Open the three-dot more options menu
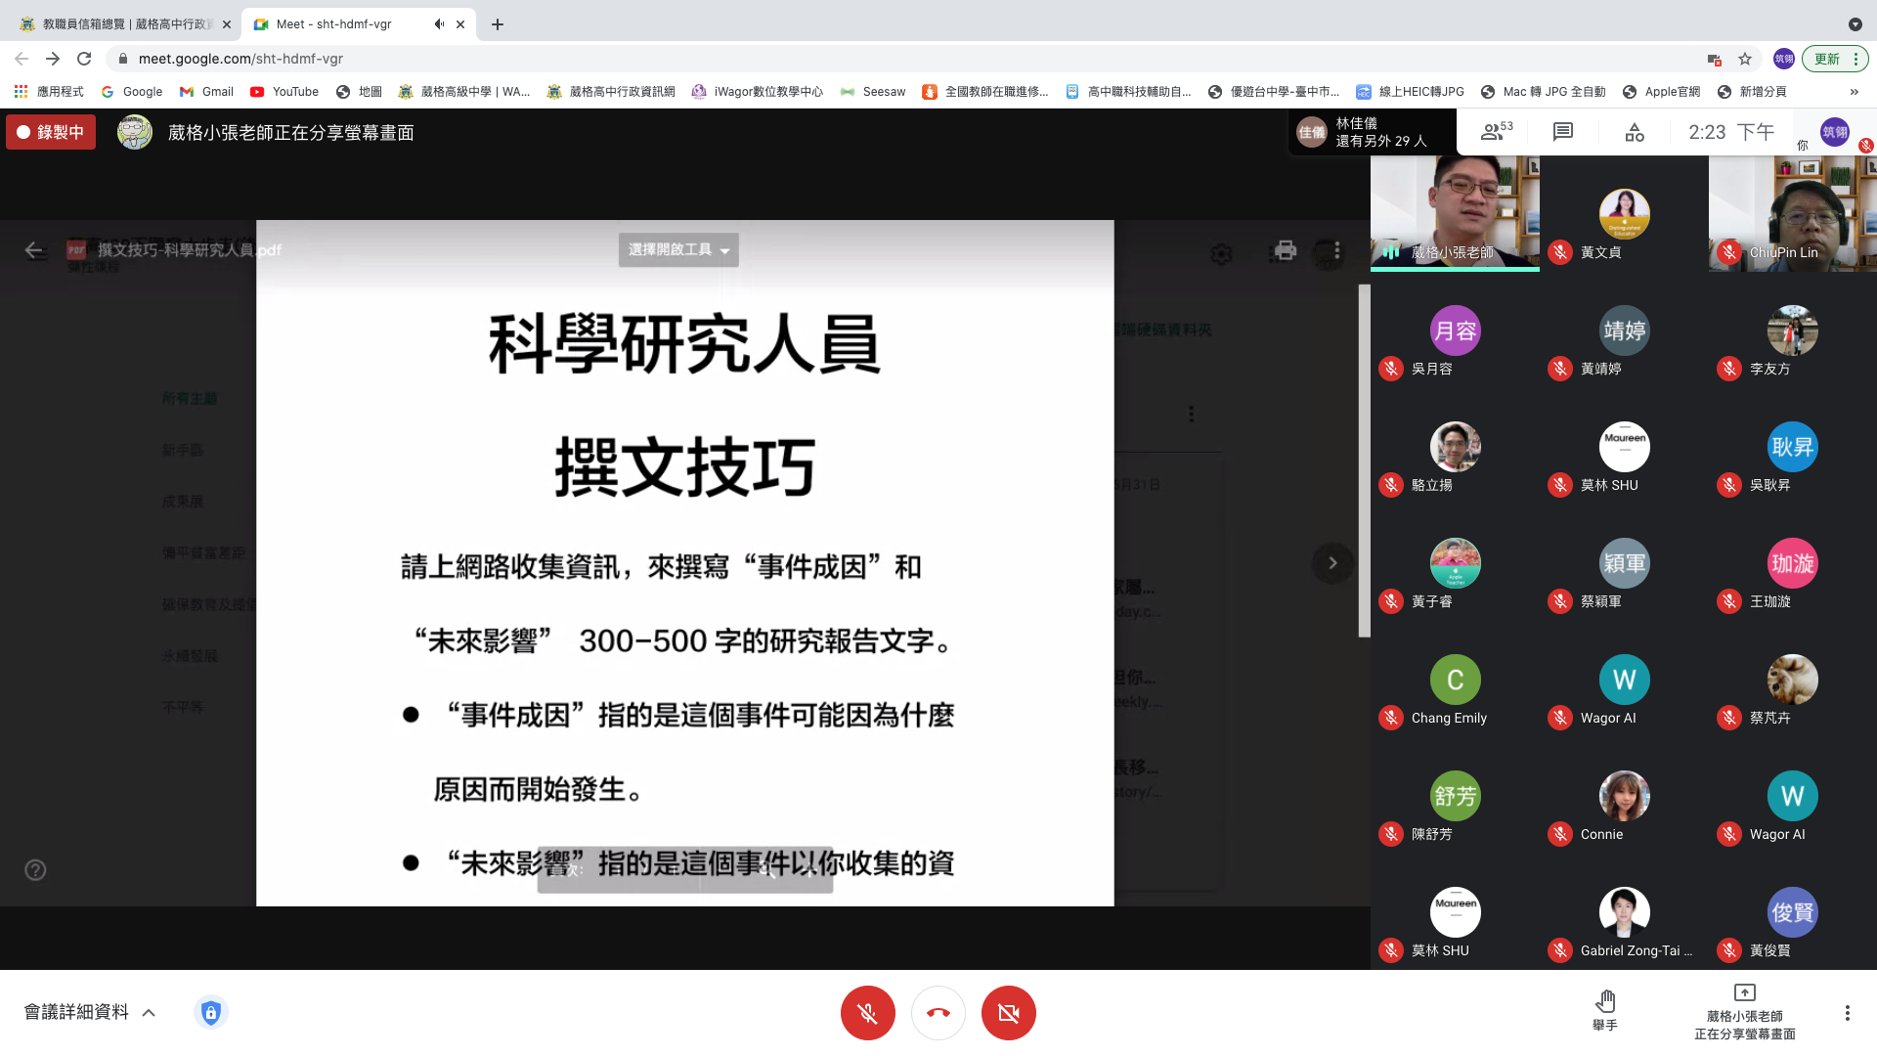 coord(1847,1013)
